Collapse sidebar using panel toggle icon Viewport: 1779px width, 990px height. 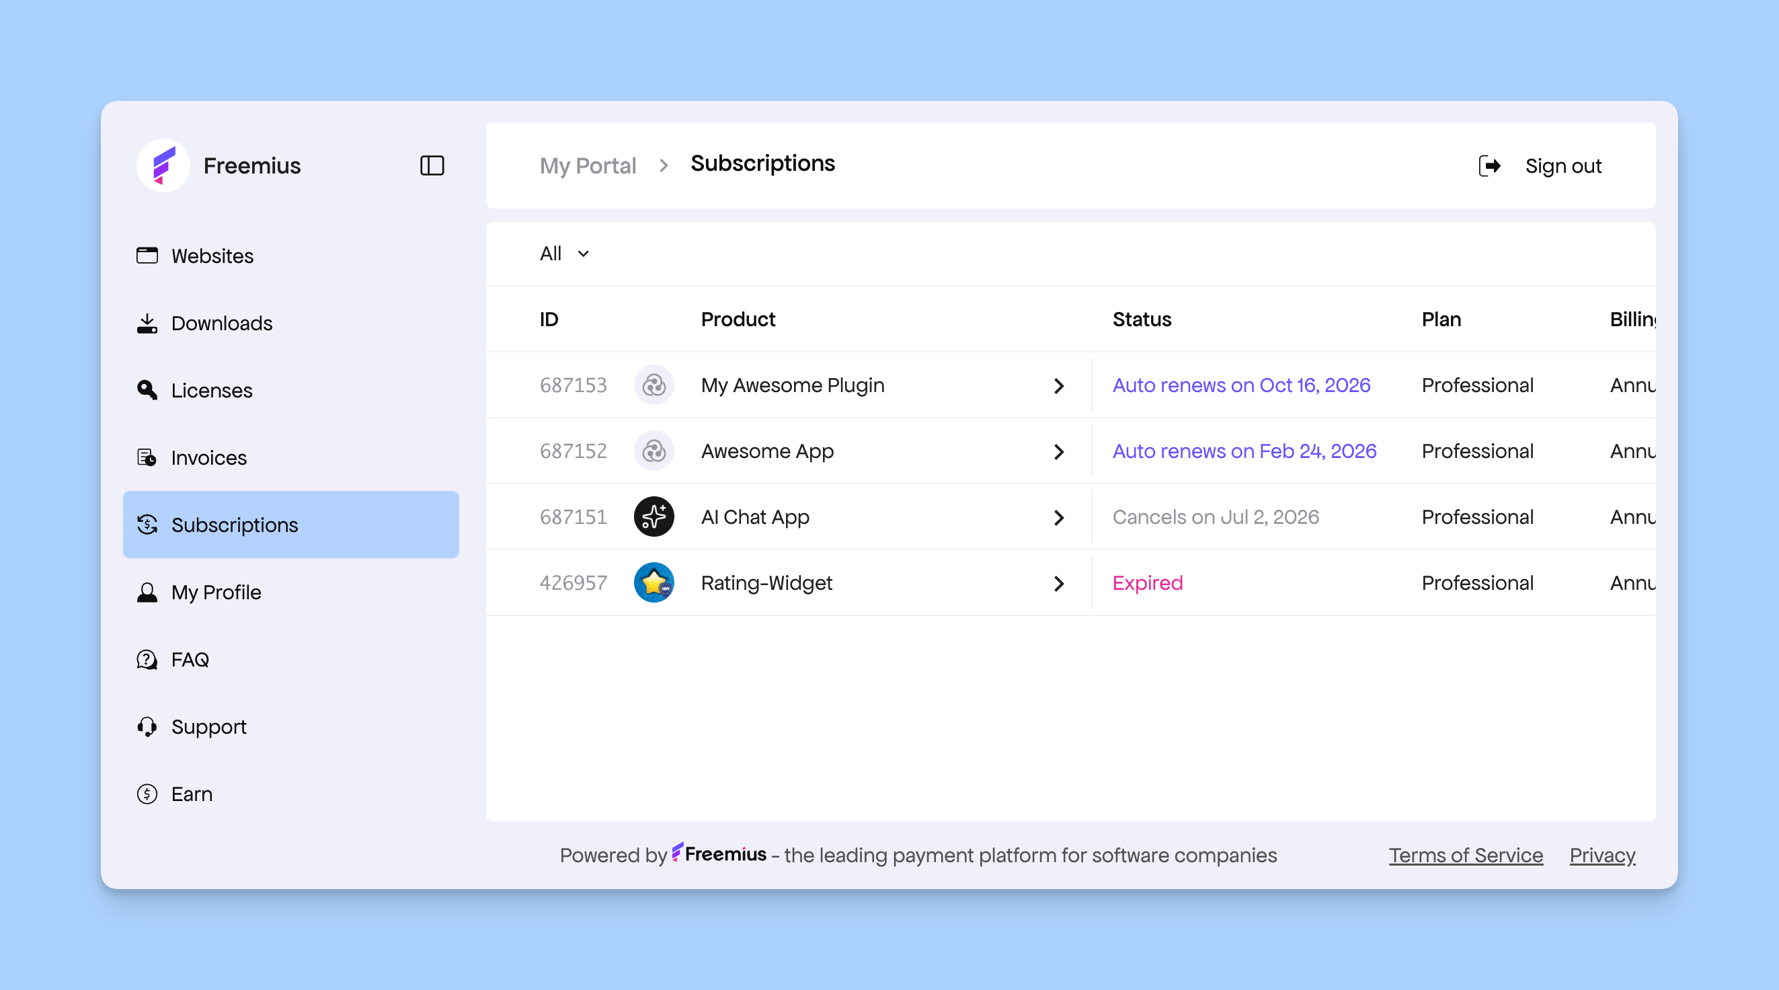tap(432, 166)
